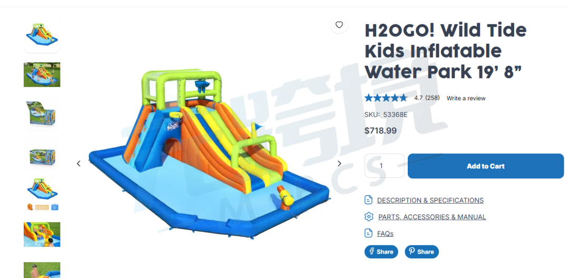
Task: Click the Facebook Share button
Action: [381, 252]
